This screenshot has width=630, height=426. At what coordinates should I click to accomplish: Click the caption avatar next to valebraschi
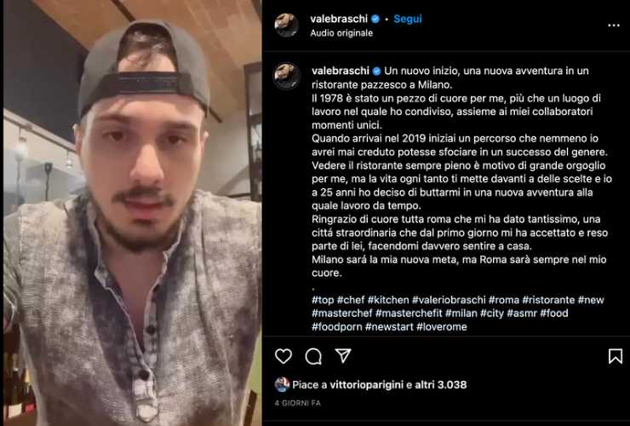tap(286, 76)
